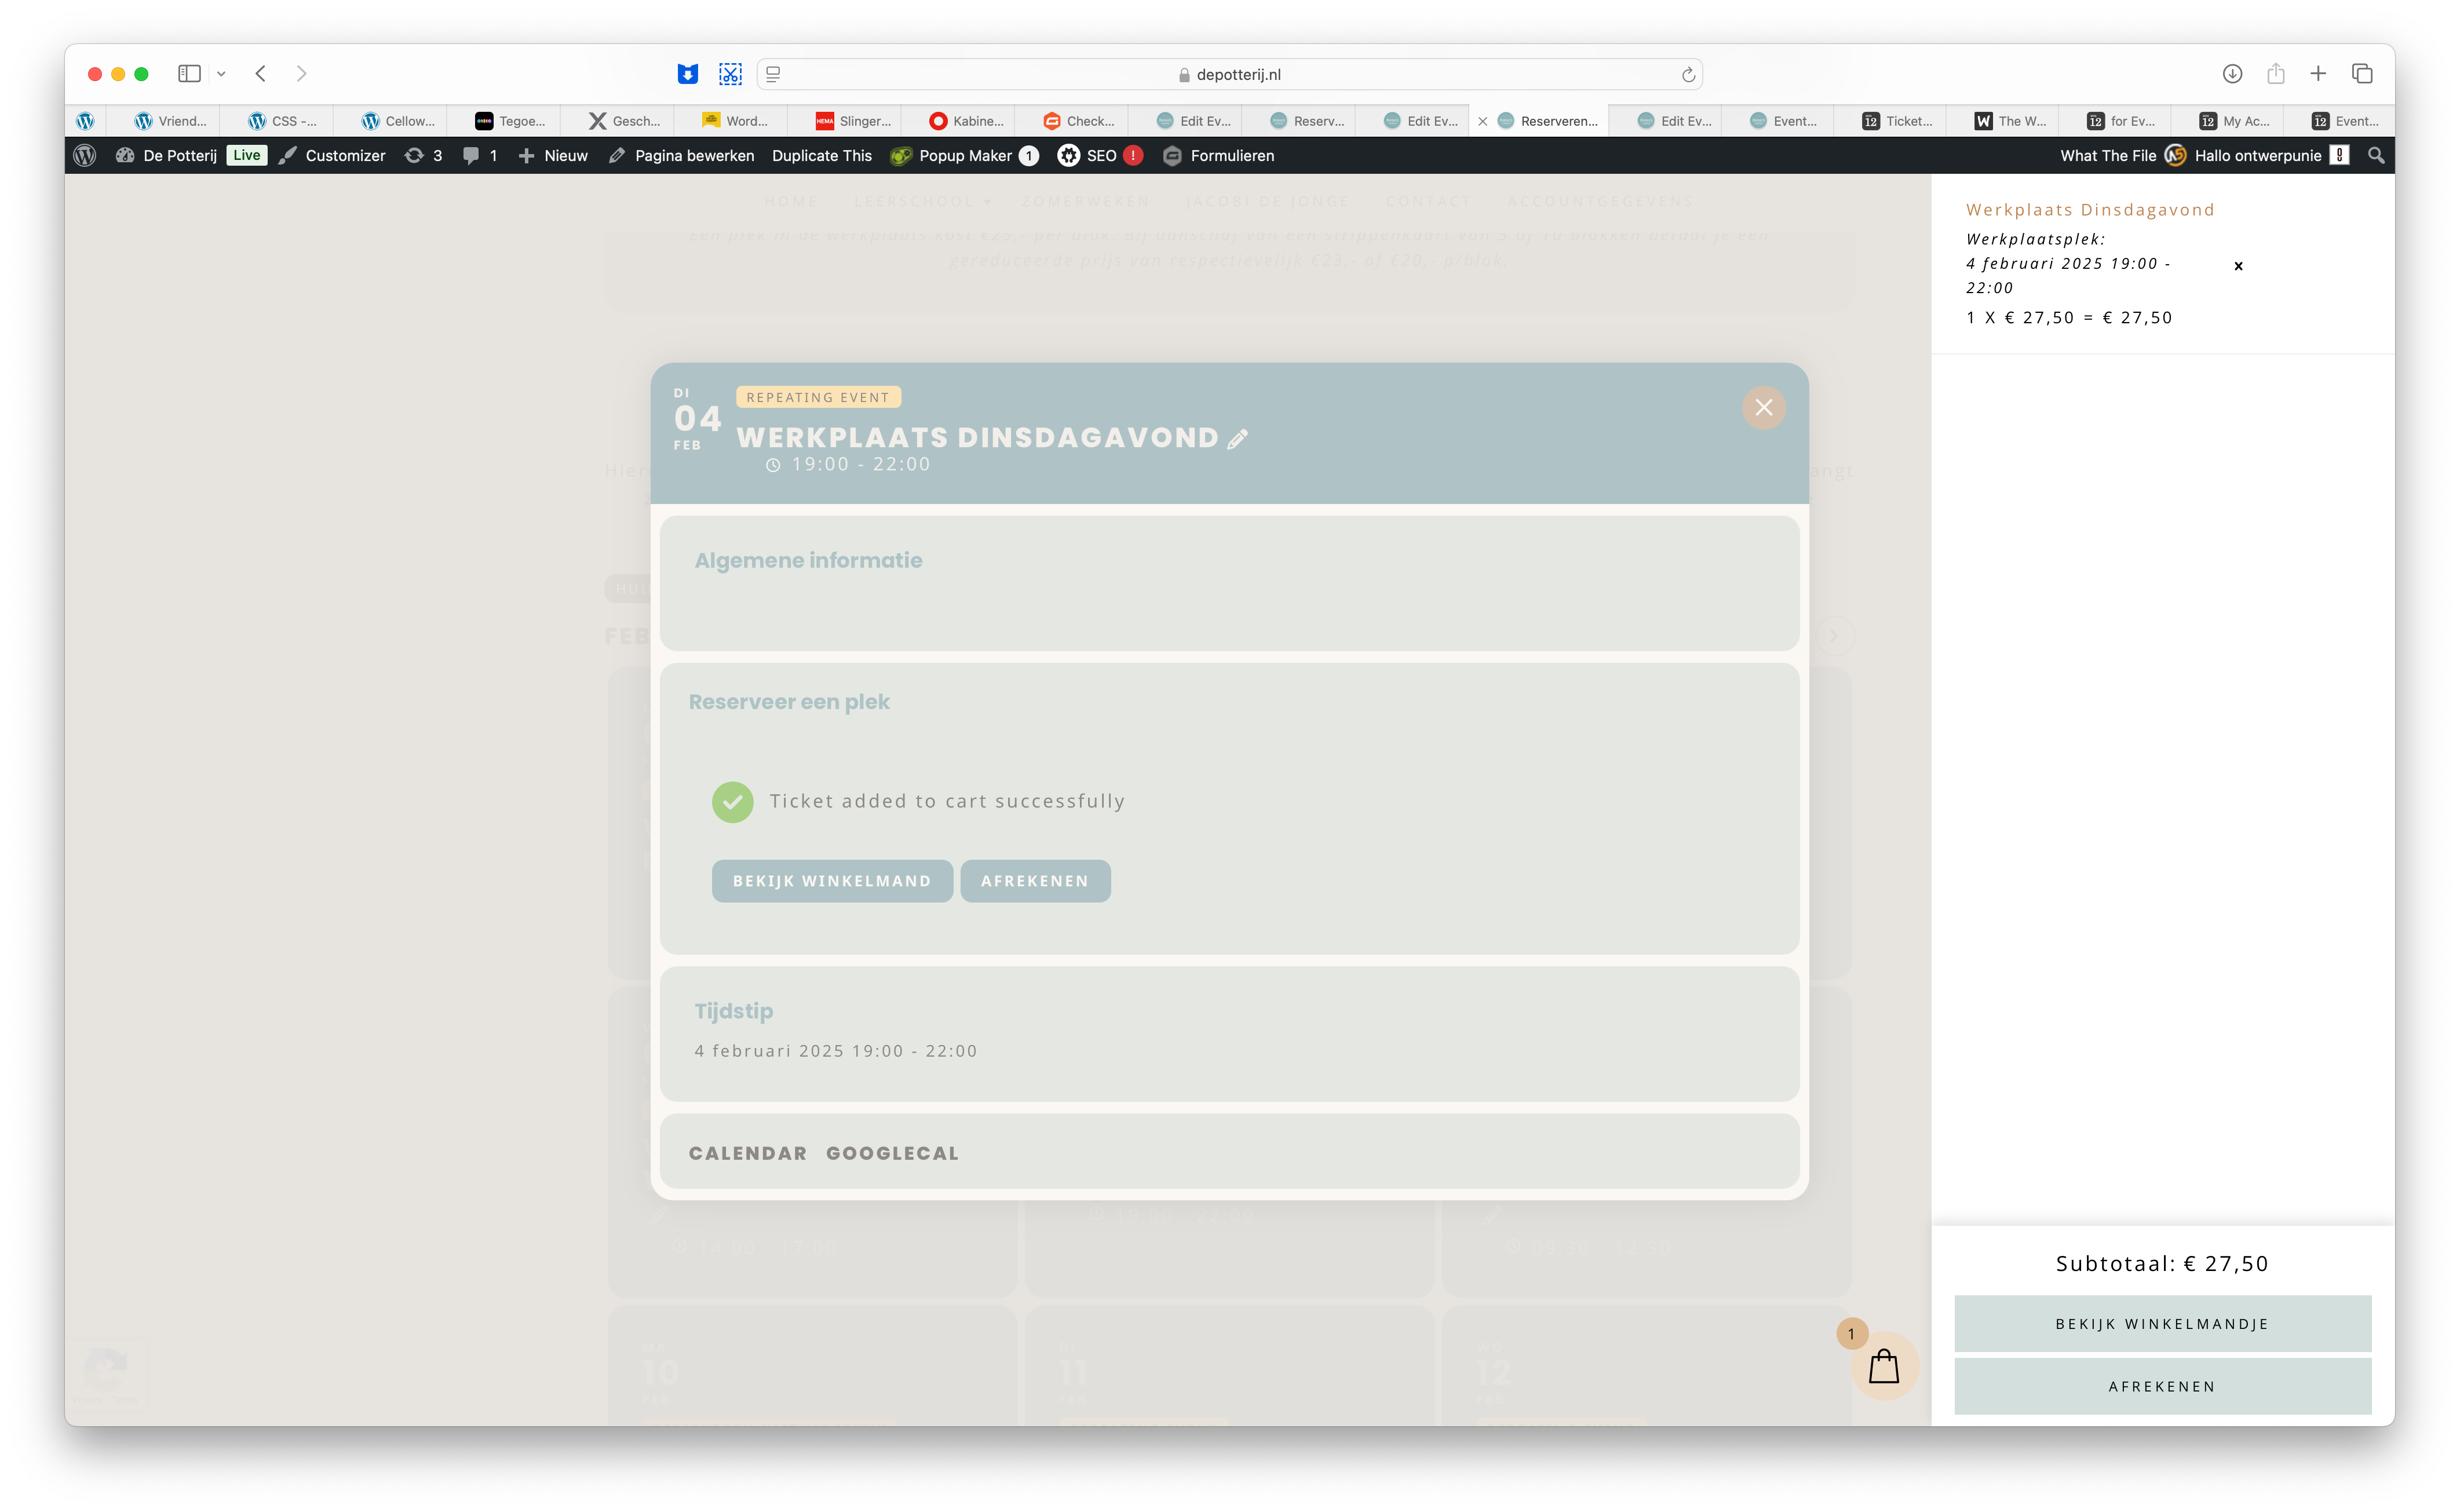Click Pagina bewerken in admin bar

click(681, 155)
